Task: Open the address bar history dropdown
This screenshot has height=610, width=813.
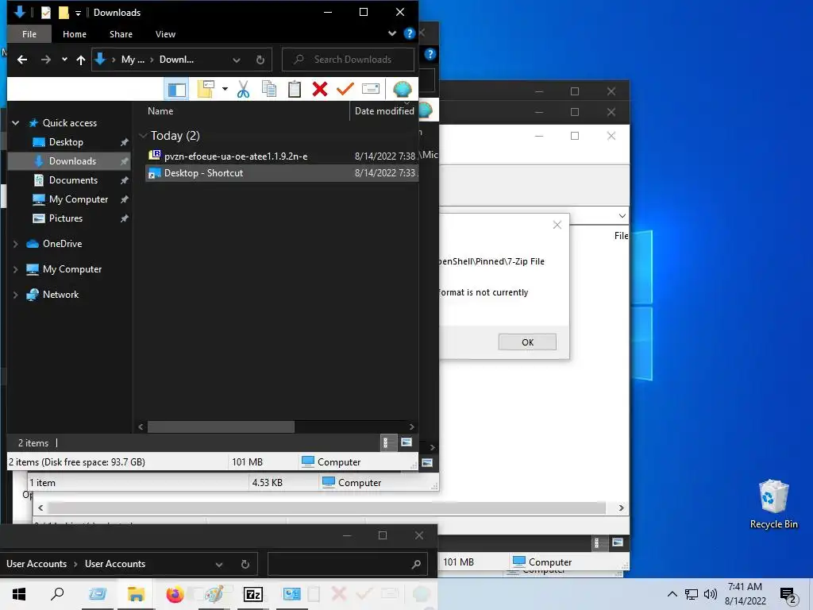Action: [x=237, y=60]
